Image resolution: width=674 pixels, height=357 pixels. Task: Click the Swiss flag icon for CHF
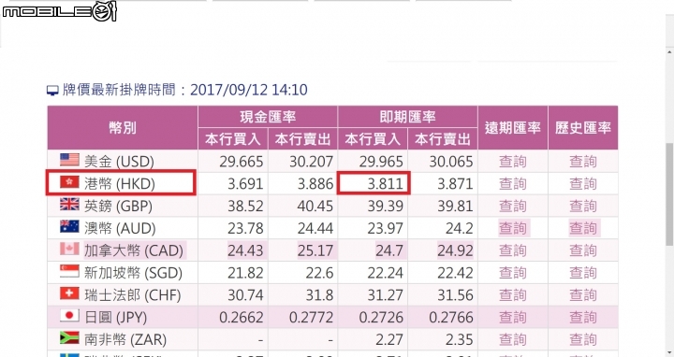(69, 293)
